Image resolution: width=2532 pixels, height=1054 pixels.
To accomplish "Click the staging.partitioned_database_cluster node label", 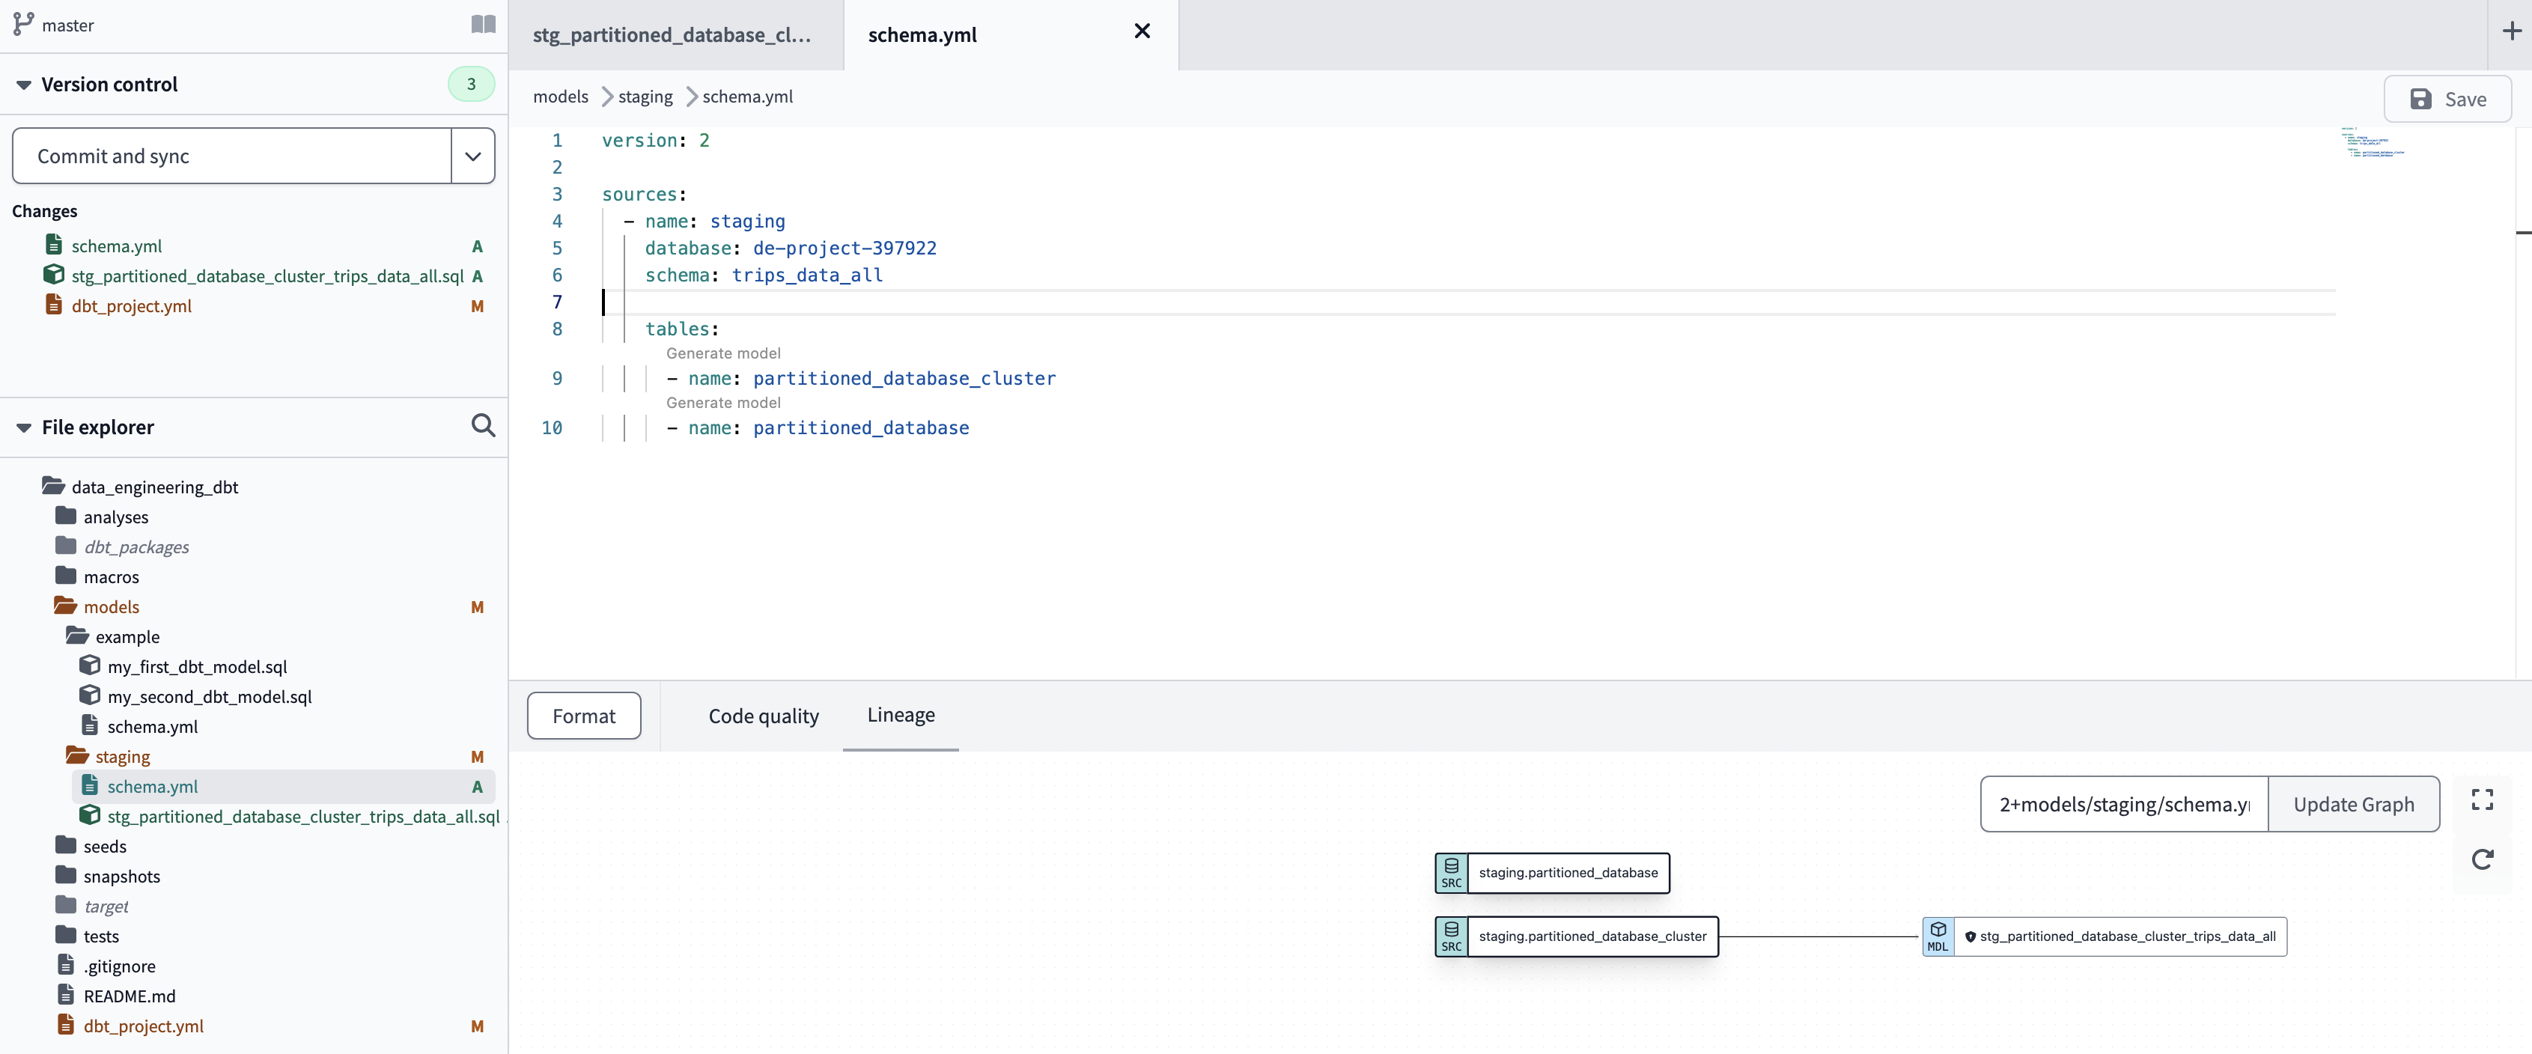I will (x=1592, y=937).
